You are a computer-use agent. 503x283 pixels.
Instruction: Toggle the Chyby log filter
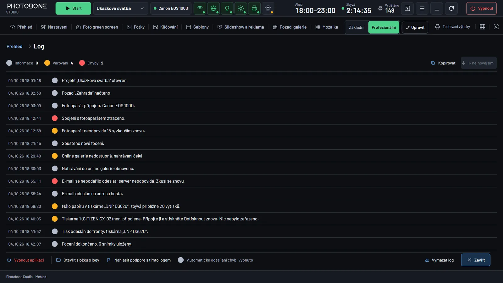(91, 63)
